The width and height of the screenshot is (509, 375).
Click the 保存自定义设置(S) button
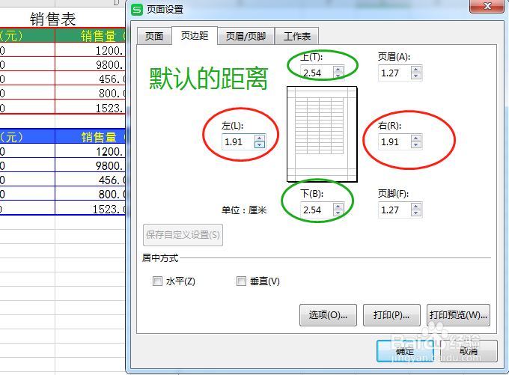(183, 235)
